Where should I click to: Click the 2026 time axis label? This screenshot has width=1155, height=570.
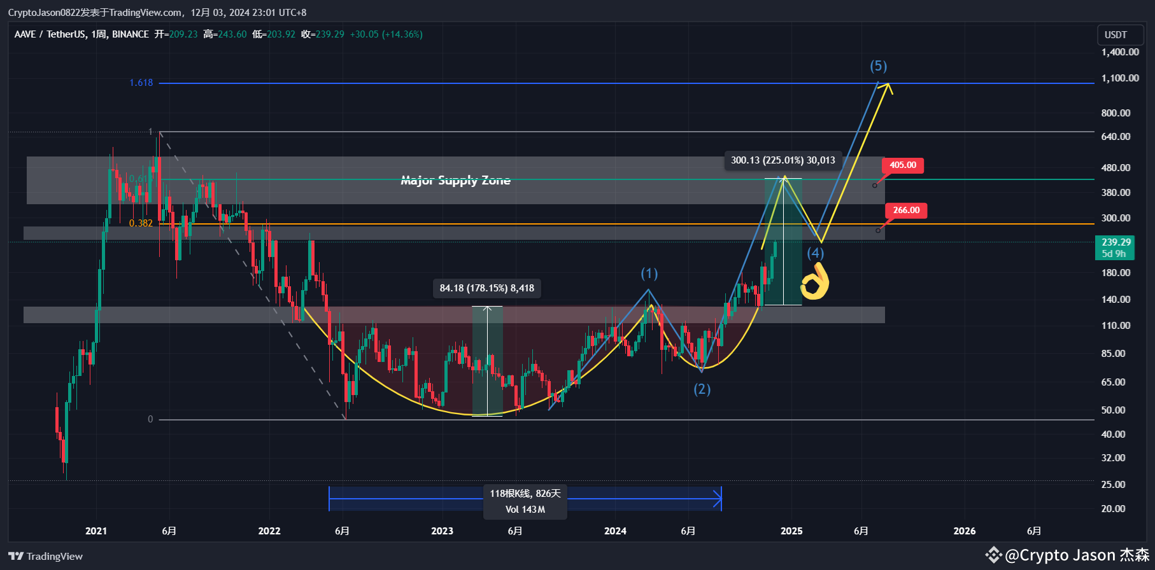tap(965, 531)
